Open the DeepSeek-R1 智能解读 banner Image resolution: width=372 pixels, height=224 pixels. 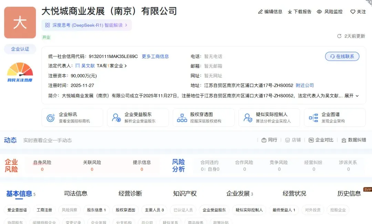point(86,25)
